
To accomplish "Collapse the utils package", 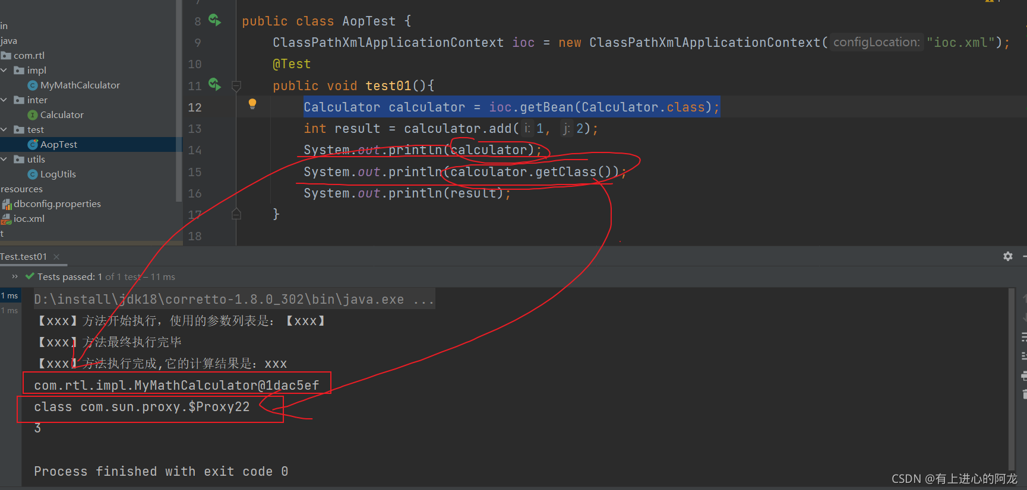I will click(x=4, y=159).
